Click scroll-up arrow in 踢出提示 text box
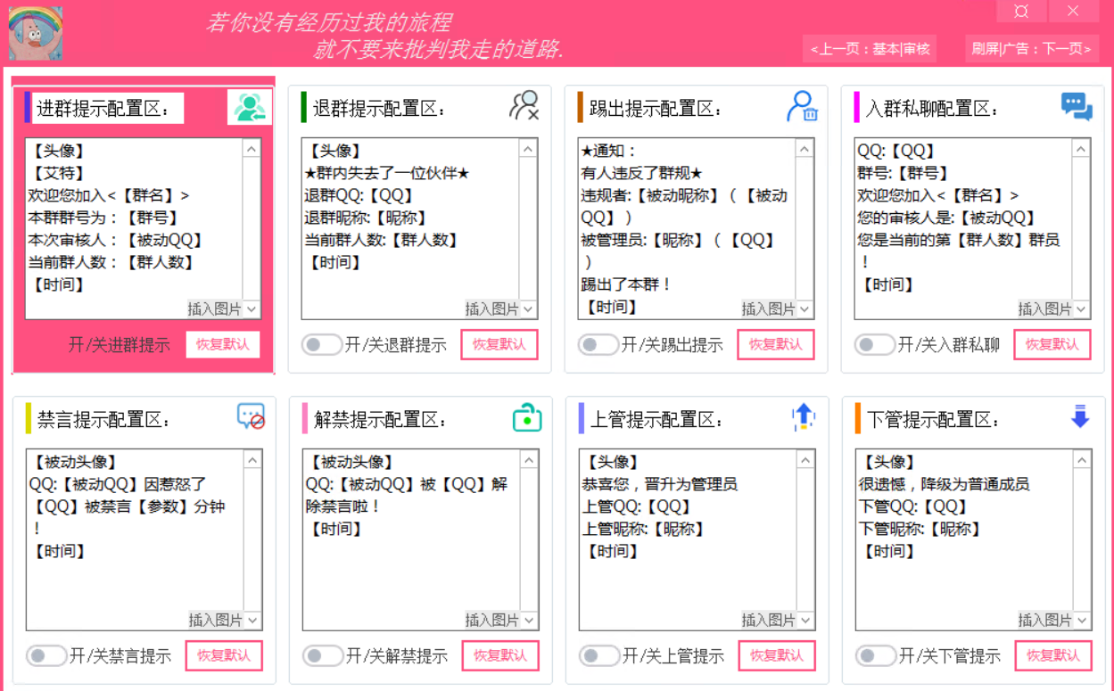 pyautogui.click(x=805, y=149)
